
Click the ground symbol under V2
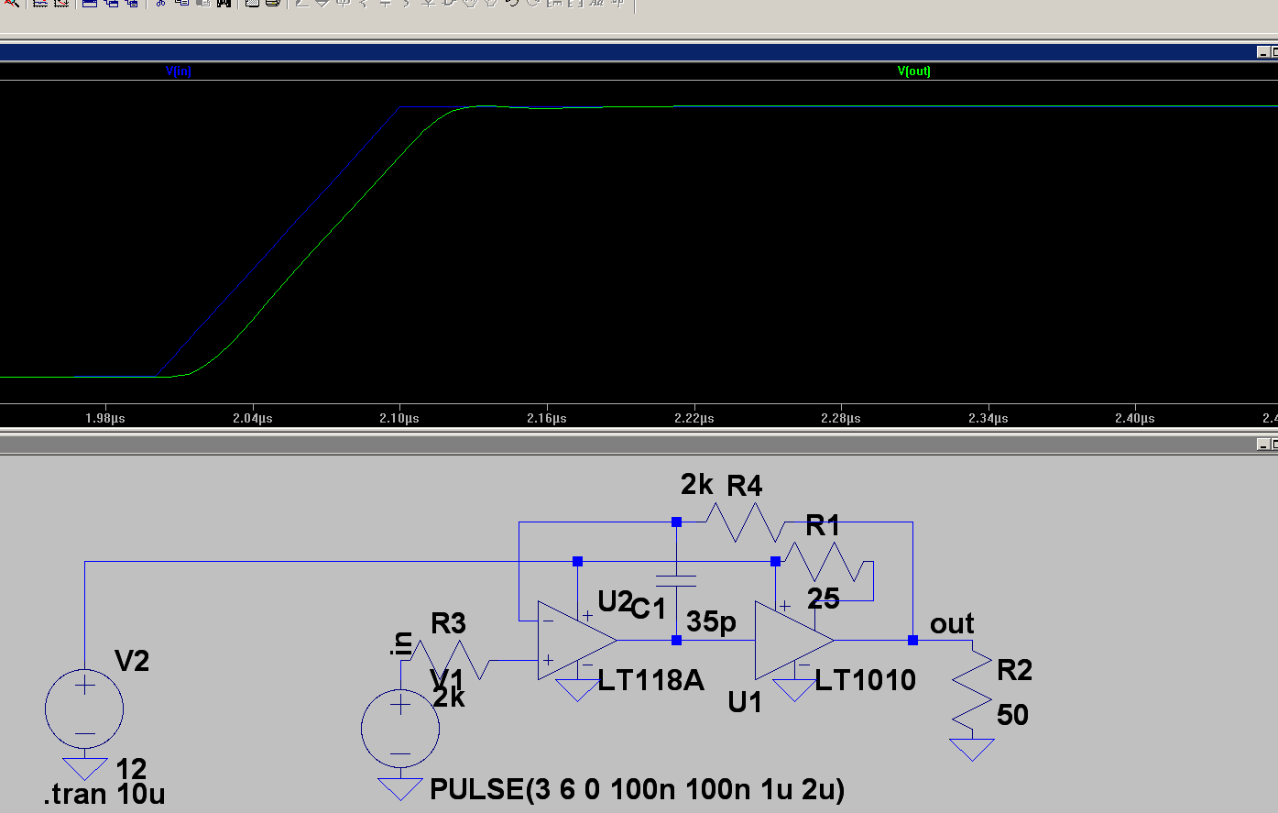(x=84, y=768)
